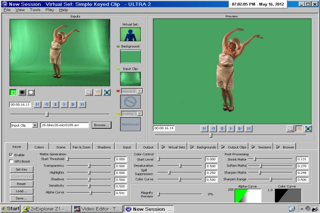Open the Tools menu

(x=35, y=10)
